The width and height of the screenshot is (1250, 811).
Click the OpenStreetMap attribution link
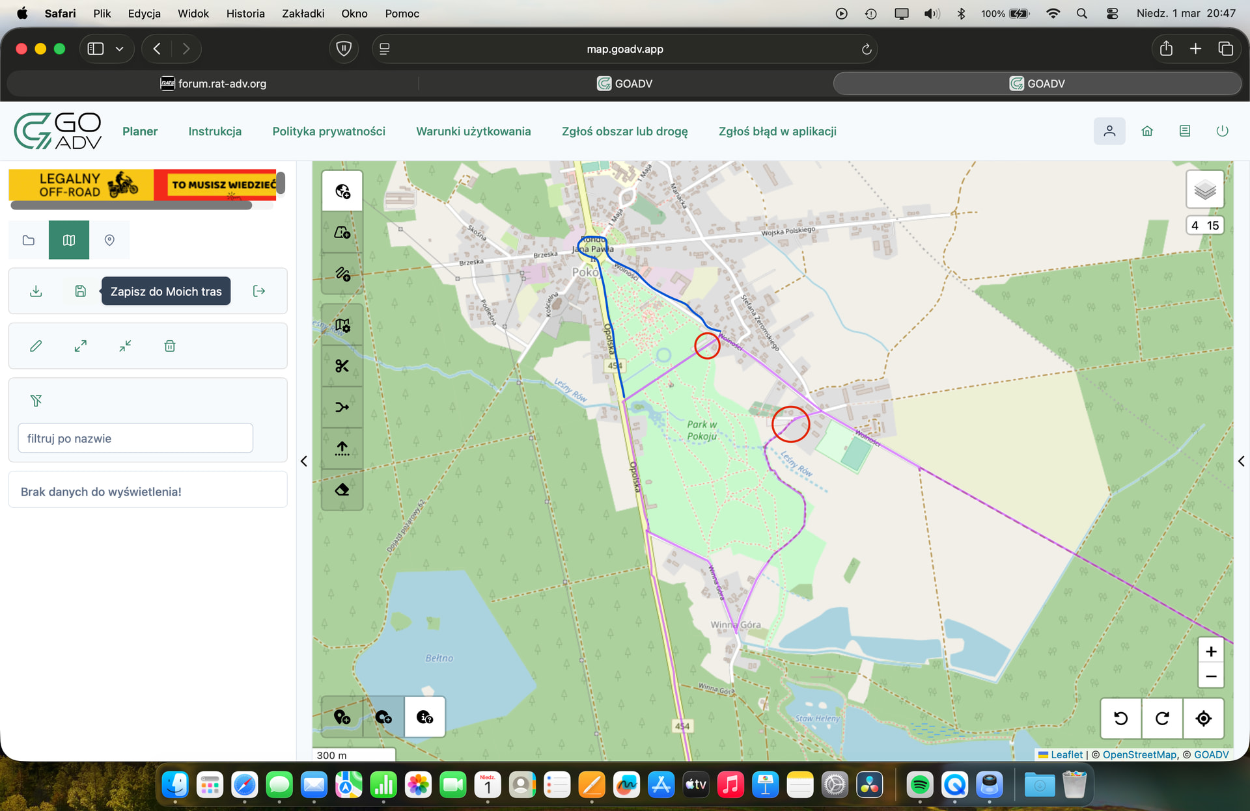point(1139,754)
